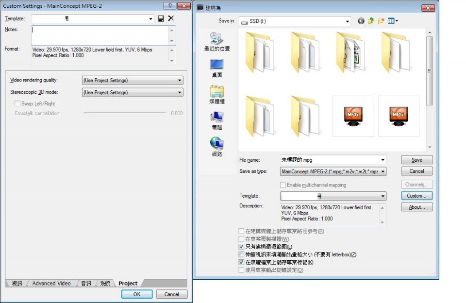Switch to the Advanced Video tab

(x=51, y=283)
